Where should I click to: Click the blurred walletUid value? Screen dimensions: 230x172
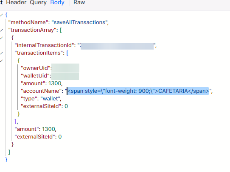65,76
